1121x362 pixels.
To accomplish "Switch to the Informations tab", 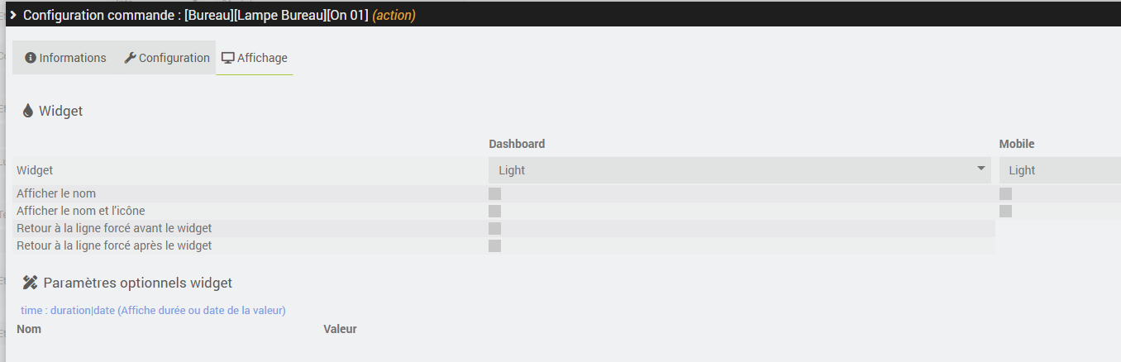I will tap(65, 58).
